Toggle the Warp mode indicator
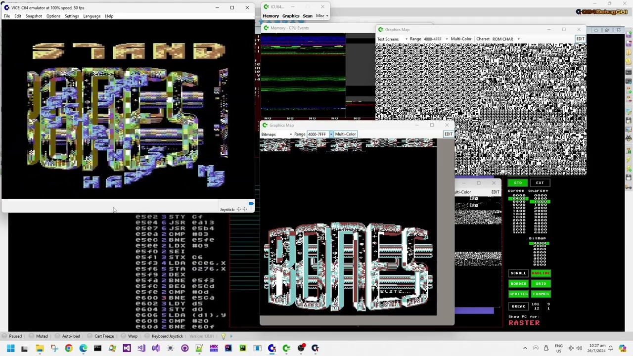633x356 pixels. (130, 336)
